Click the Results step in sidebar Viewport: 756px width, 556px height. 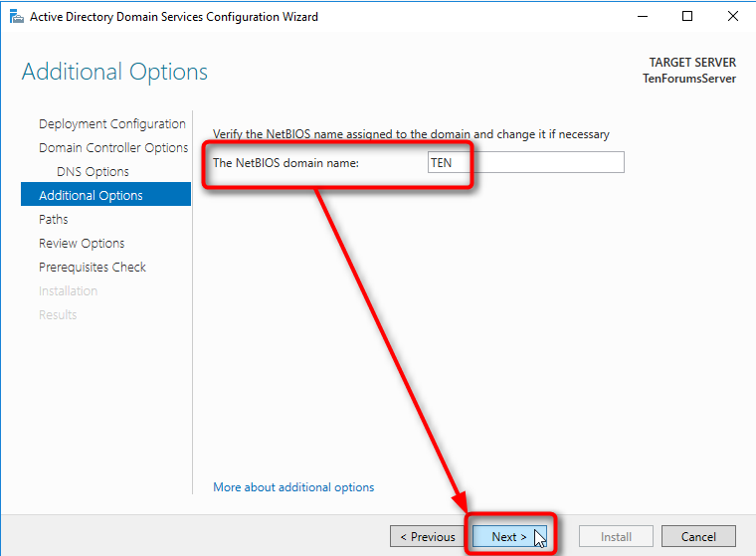tap(58, 315)
